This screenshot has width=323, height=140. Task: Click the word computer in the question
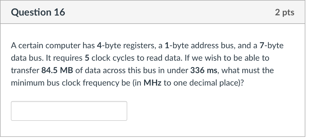(63, 46)
